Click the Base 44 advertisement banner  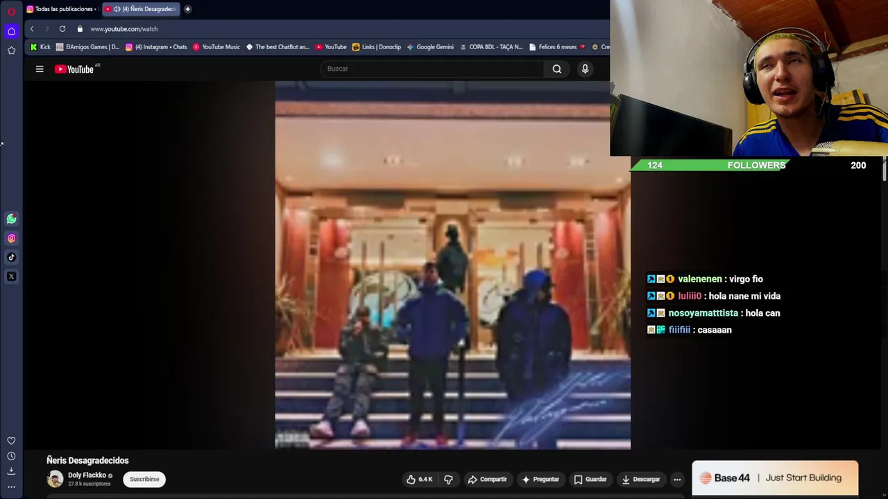pos(775,478)
